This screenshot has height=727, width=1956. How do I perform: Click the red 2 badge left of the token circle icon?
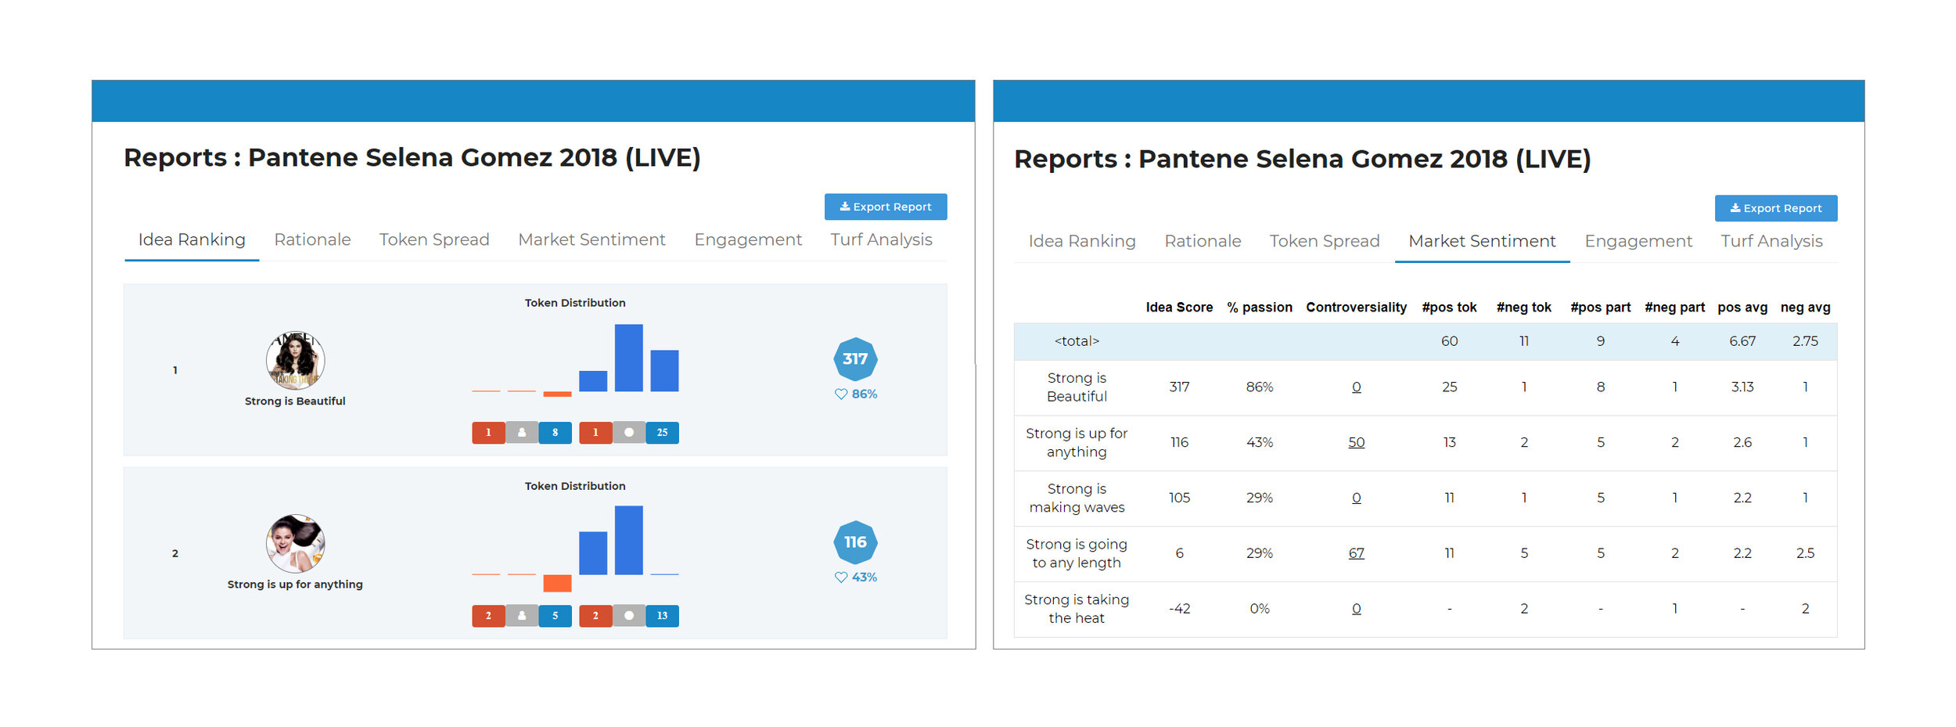click(x=595, y=616)
